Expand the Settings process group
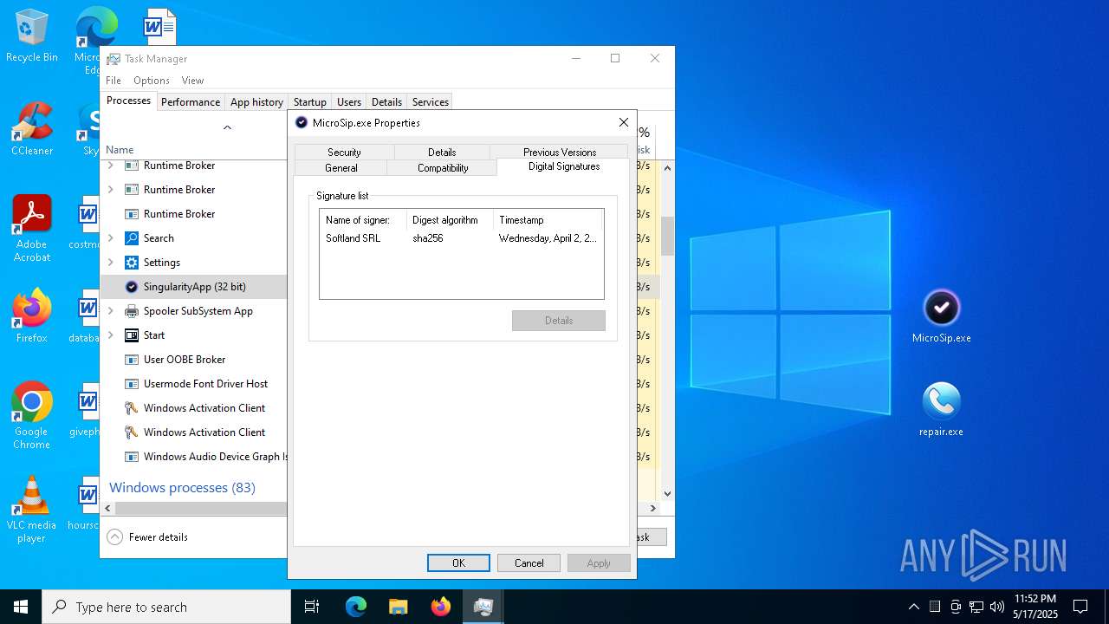The width and height of the screenshot is (1109, 624). pyautogui.click(x=111, y=263)
